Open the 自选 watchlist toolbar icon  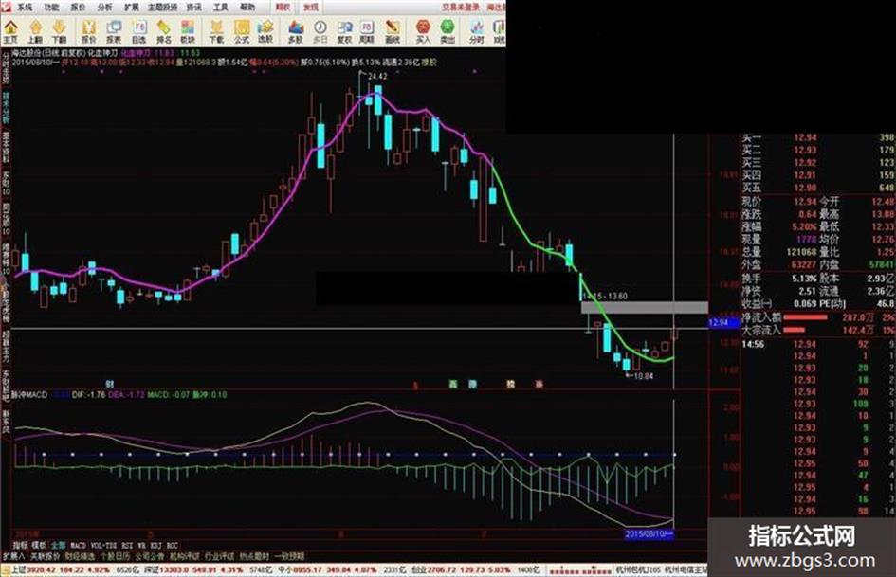coord(139,31)
